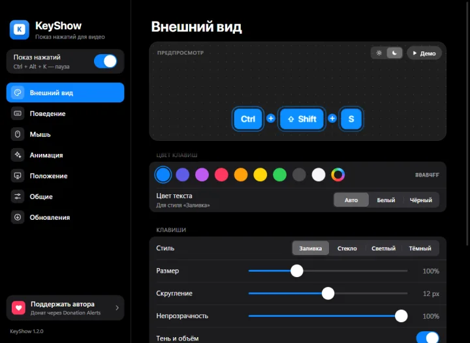Select the white key color swatch
The image size is (470, 343).
coord(319,175)
